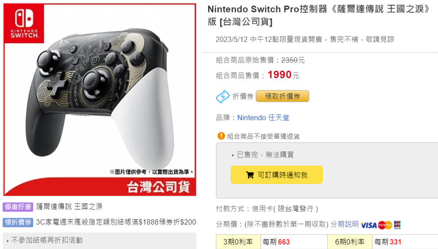Screen dimensions: 438x249
Task: Click the orange exclamation warning icon
Action: tap(221, 136)
